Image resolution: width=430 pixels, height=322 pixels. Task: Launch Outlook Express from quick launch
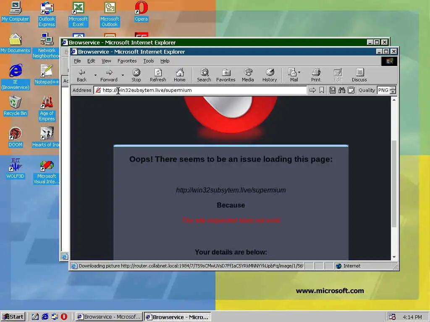(x=55, y=317)
